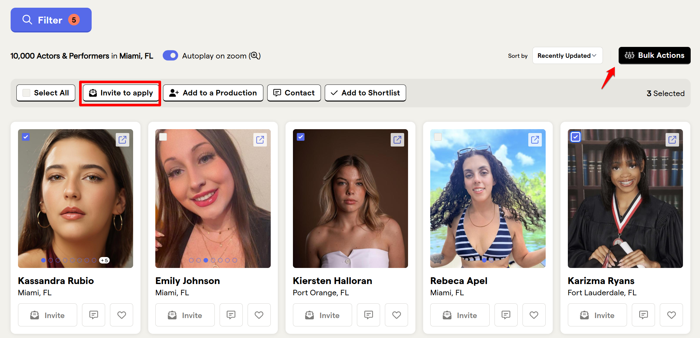Click the Invite to apply button
Screen dimensions: 700x338
pos(121,93)
